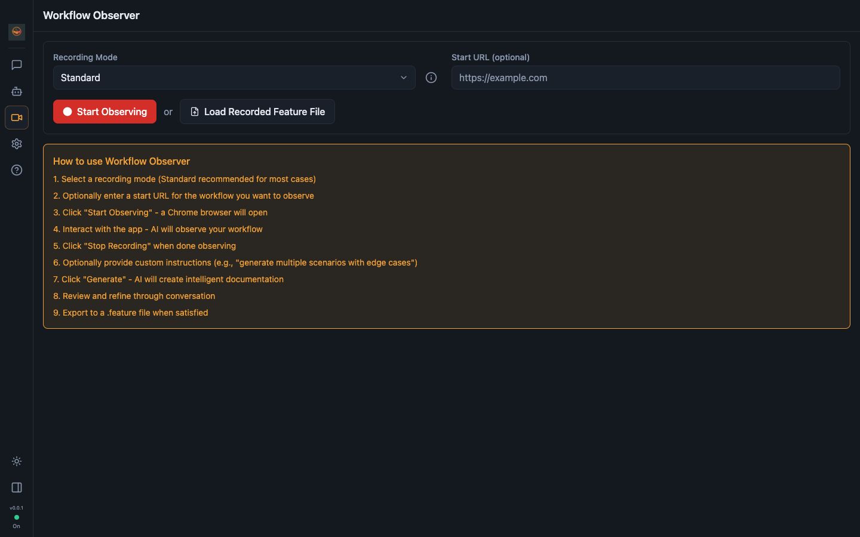This screenshot has width=860, height=537.
Task: Click the app logo in the sidebar
Action: (17, 32)
